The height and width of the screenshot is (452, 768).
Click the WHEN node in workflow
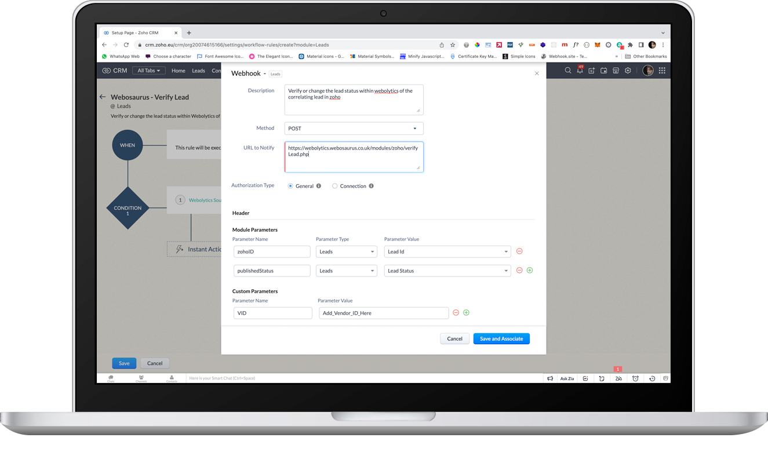tap(128, 145)
